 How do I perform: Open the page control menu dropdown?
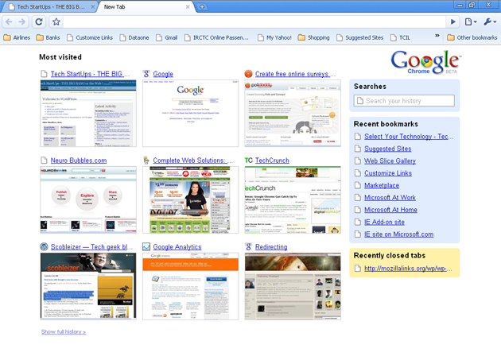pyautogui.click(x=472, y=21)
